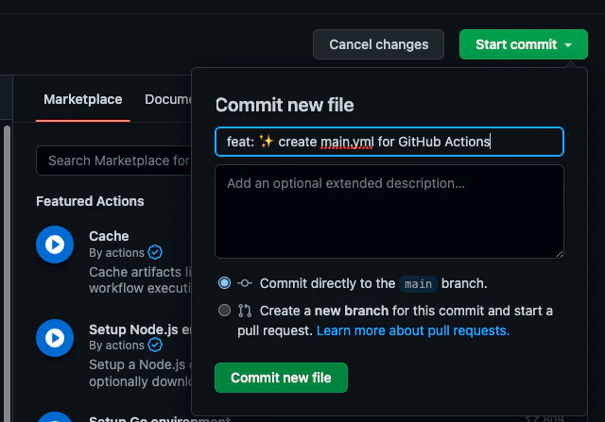This screenshot has width=605, height=422.
Task: Open Learn more about pull requests link
Action: tap(413, 330)
